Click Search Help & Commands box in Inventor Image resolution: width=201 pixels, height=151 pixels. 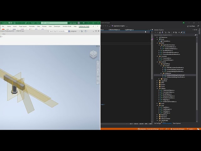click(58, 31)
